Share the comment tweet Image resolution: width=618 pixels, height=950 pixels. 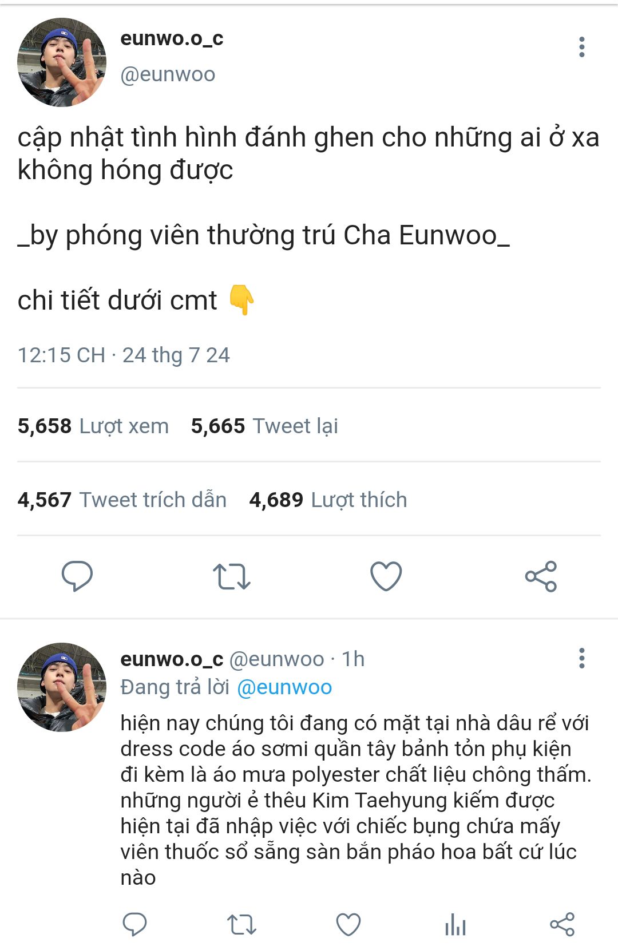562,924
